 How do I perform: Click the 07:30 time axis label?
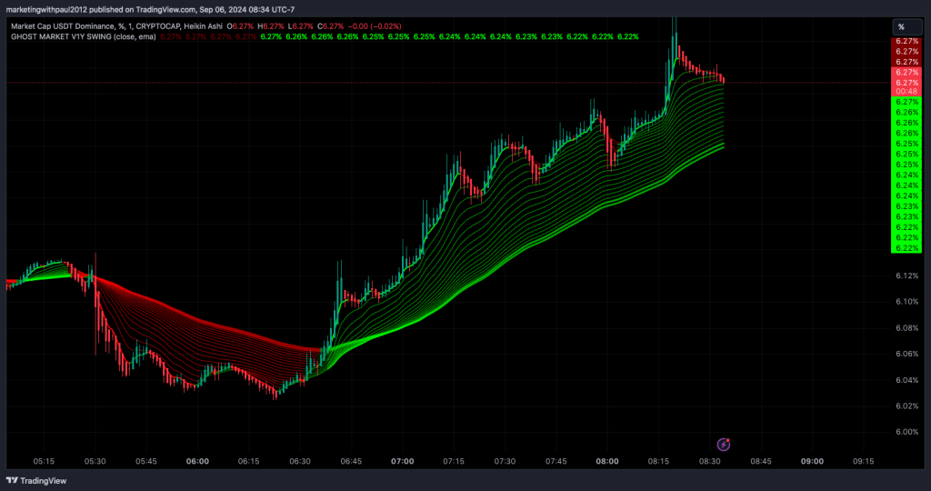[505, 461]
